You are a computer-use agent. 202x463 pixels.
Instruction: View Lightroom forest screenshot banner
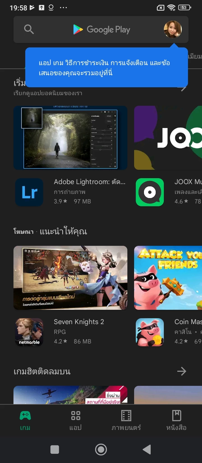(x=70, y=138)
